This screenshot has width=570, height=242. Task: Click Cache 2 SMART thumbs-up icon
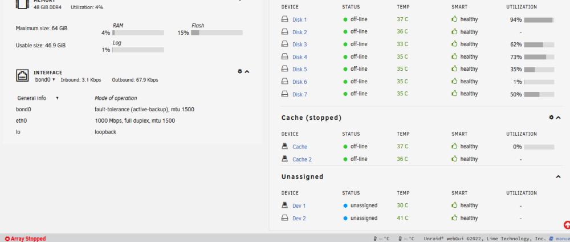pyautogui.click(x=454, y=159)
